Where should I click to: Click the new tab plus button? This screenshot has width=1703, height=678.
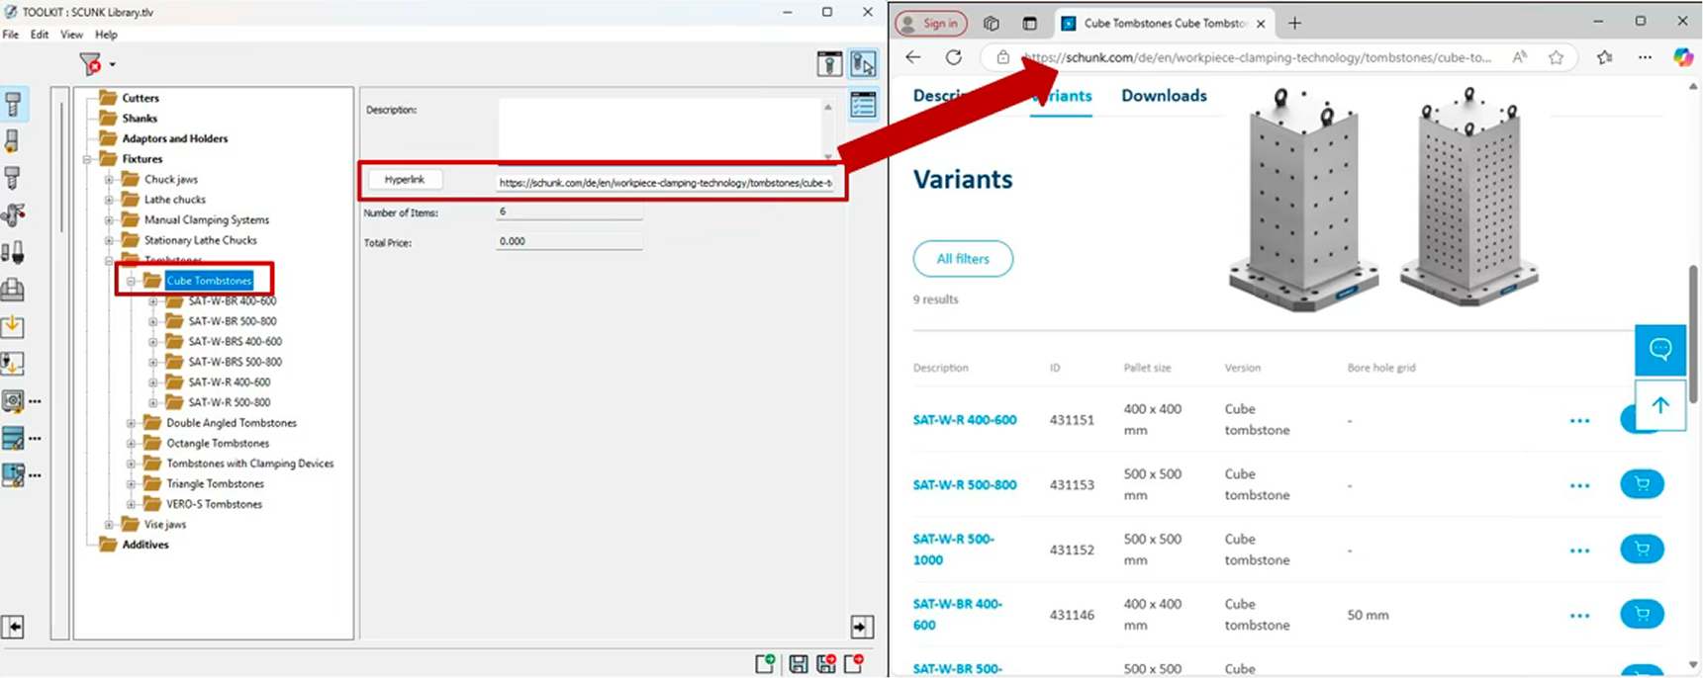(1294, 23)
